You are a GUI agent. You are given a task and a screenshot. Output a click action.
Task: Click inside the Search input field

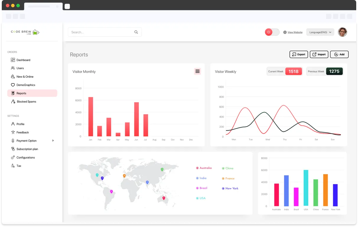(100, 32)
